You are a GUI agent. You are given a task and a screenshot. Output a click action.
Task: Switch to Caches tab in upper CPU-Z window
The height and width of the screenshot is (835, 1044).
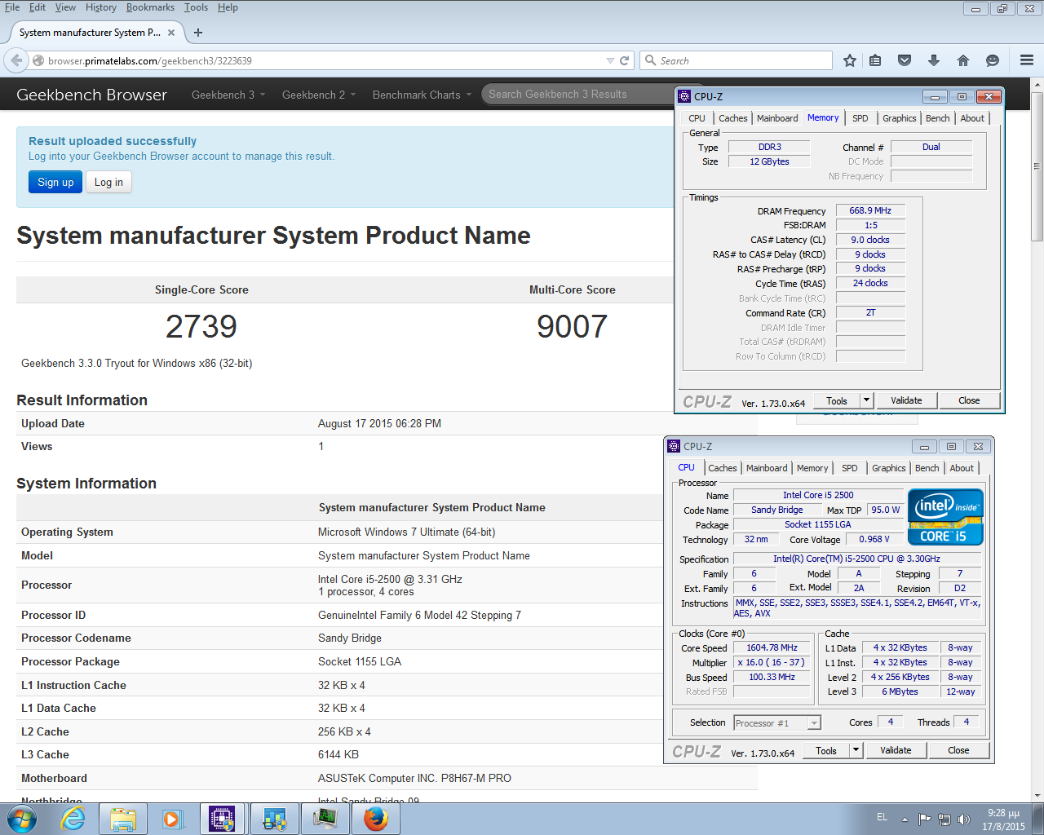pos(732,118)
